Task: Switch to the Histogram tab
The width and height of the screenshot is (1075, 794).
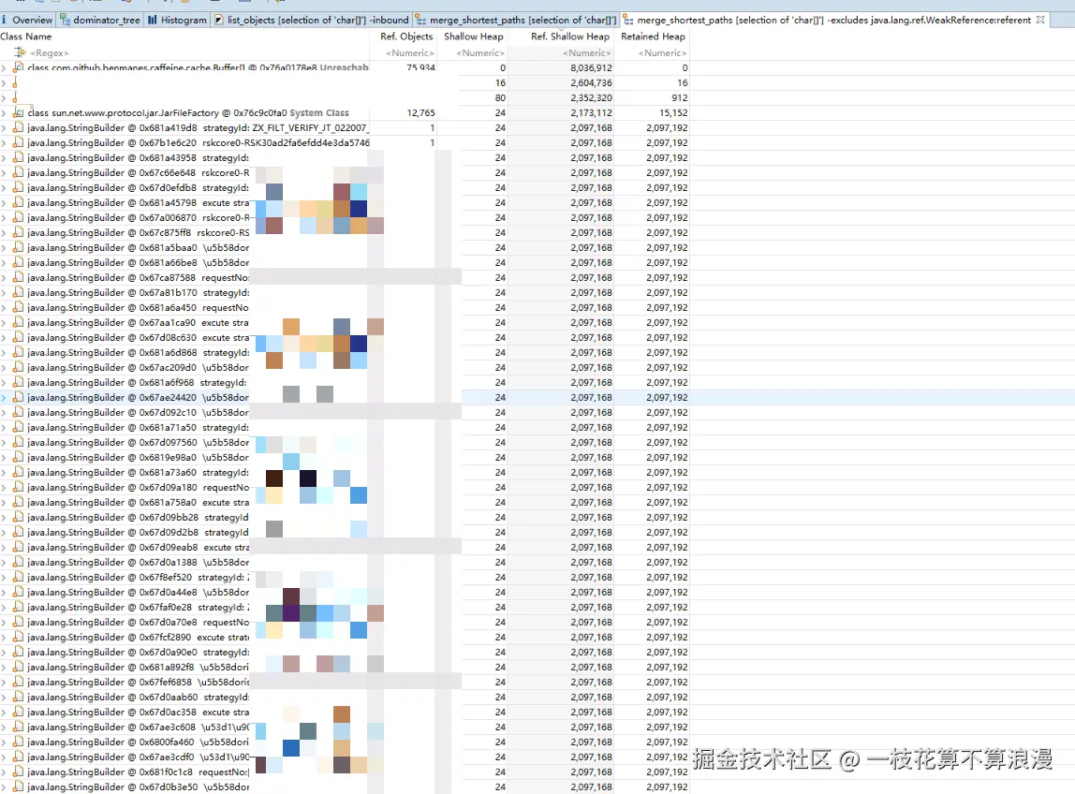Action: [x=183, y=19]
